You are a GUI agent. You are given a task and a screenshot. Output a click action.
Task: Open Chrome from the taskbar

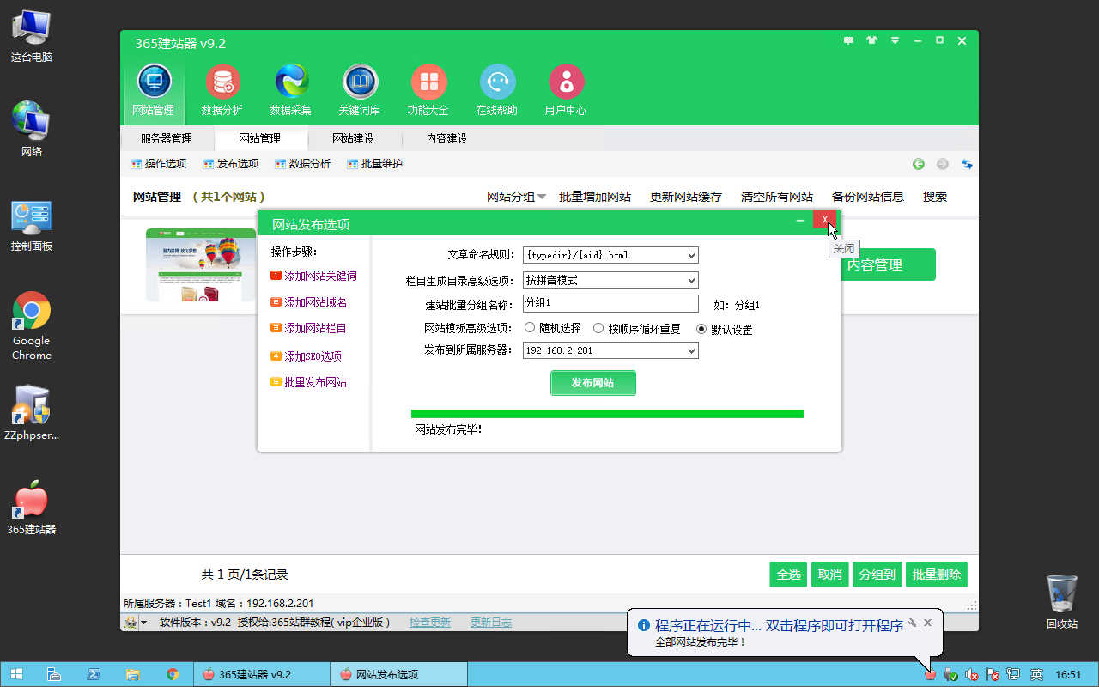[x=173, y=674]
